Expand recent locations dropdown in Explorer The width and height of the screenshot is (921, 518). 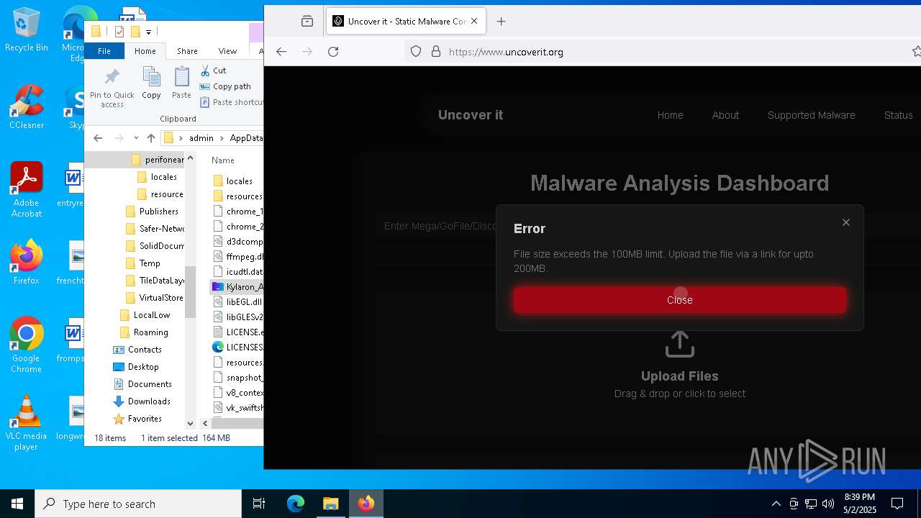tap(137, 138)
